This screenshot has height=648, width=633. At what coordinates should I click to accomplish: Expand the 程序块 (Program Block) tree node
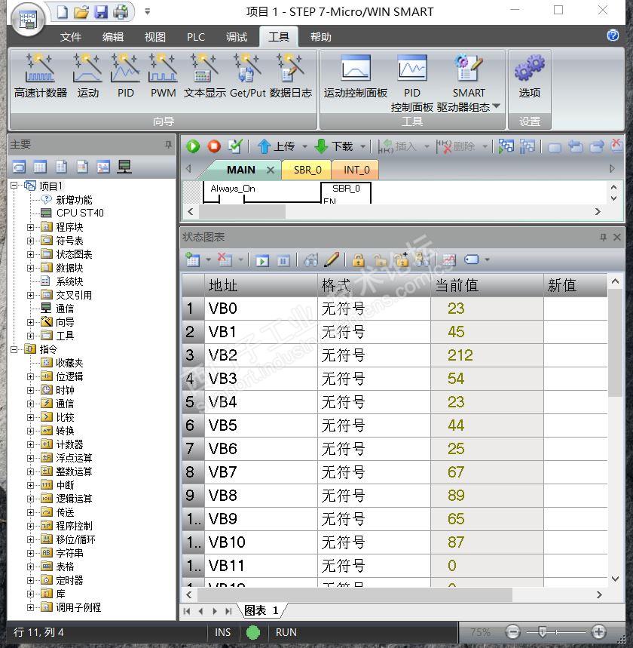[x=30, y=227]
